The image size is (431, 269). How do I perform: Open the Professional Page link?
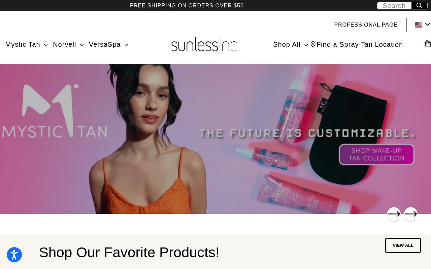tap(366, 25)
